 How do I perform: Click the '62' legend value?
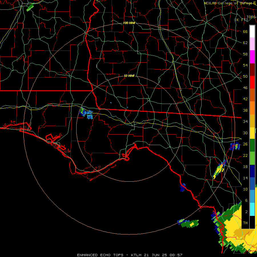coord(245,43)
